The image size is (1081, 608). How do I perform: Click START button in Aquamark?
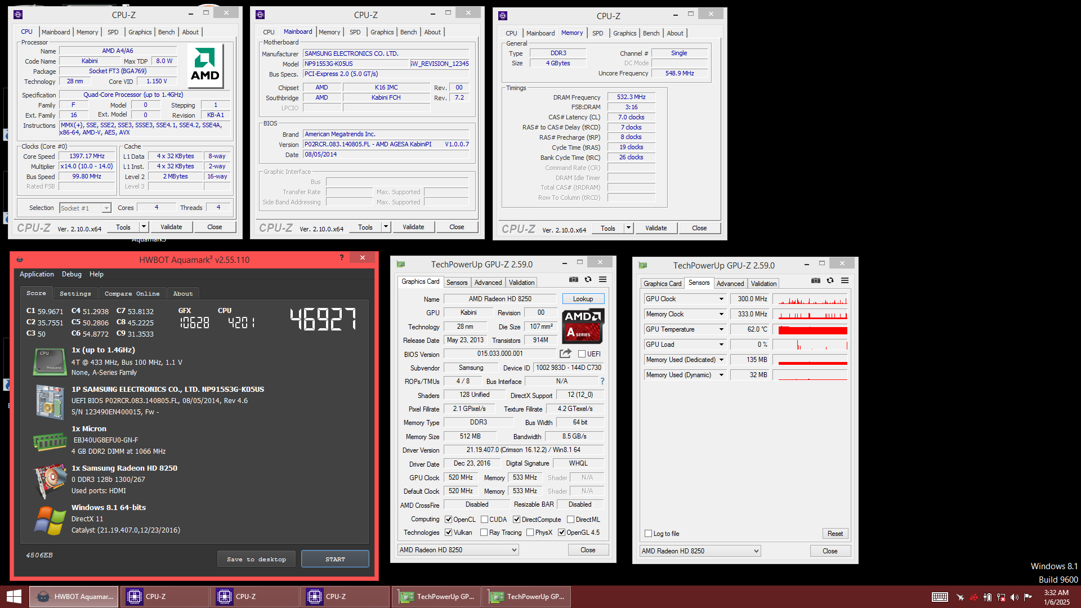point(335,559)
